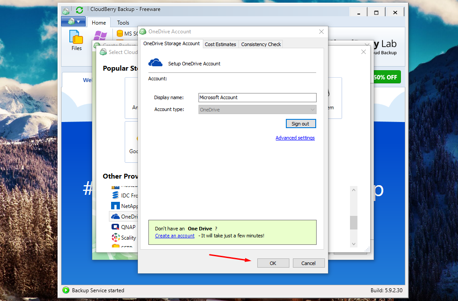Select the OneDrive Storage Account tab

click(x=171, y=43)
